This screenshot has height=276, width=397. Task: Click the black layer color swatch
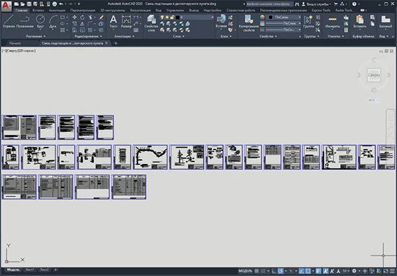177,17
